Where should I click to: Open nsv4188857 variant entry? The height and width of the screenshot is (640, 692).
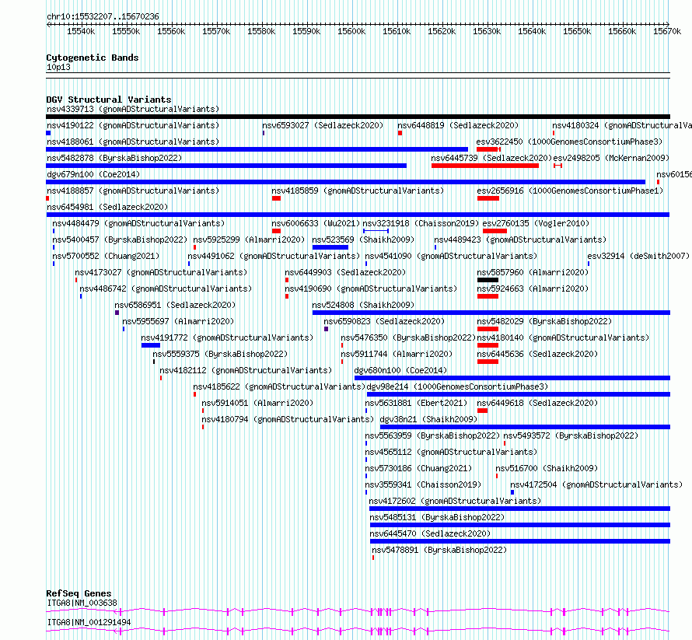(133, 191)
